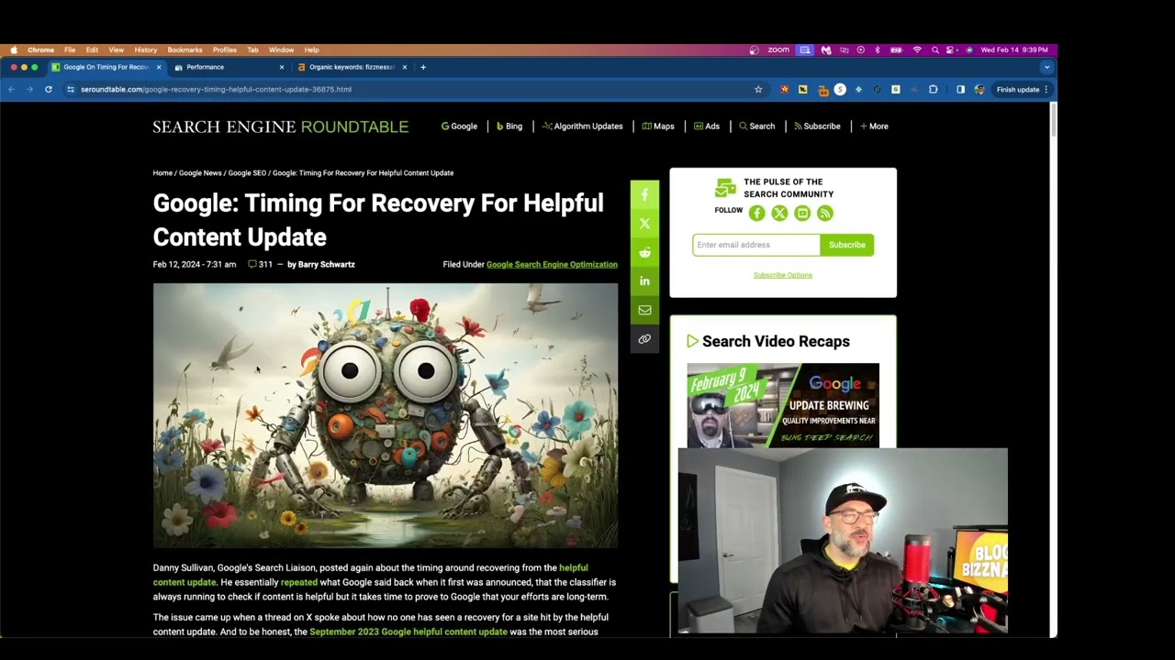Open Wi-Fi menu in menu bar

coord(916,49)
